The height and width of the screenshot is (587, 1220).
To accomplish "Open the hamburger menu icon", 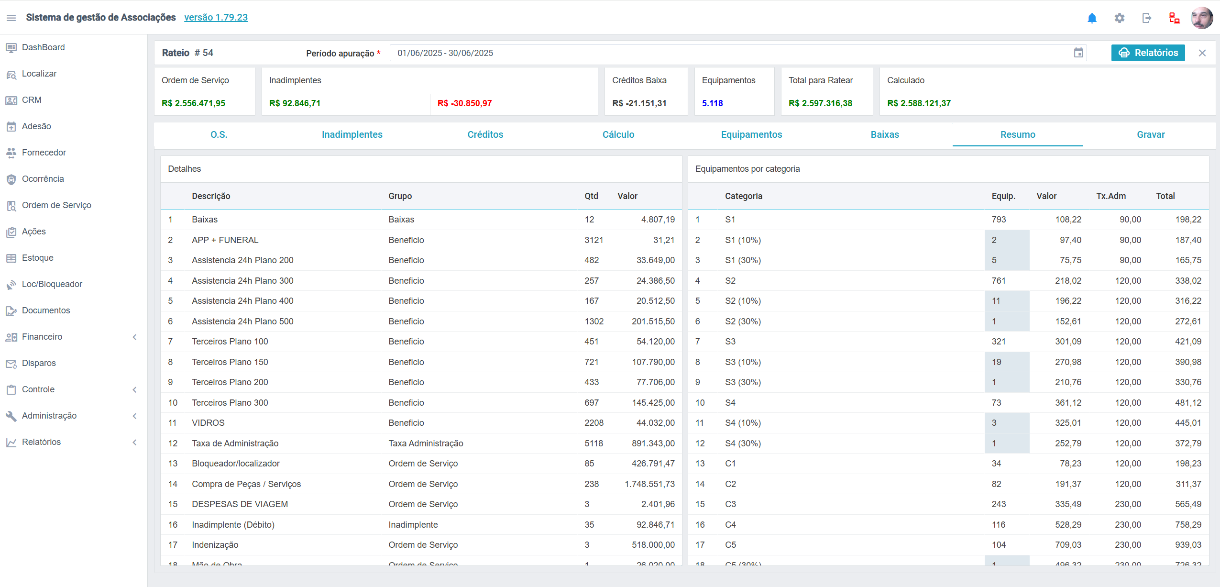I will [x=11, y=18].
